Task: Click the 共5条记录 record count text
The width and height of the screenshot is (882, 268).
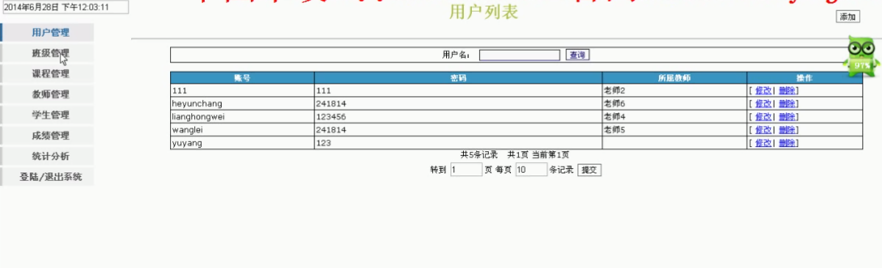Action: pos(479,155)
